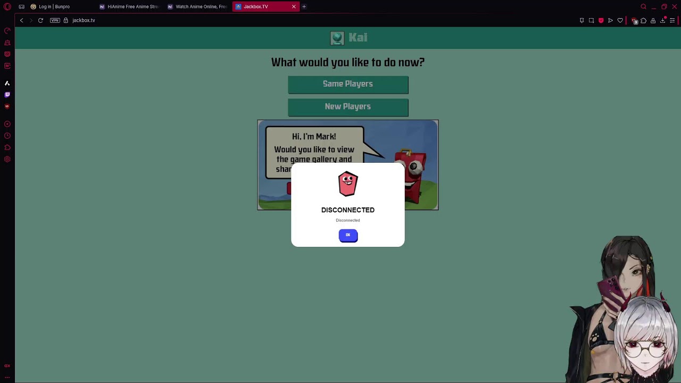Open the profile account icon

(653, 20)
